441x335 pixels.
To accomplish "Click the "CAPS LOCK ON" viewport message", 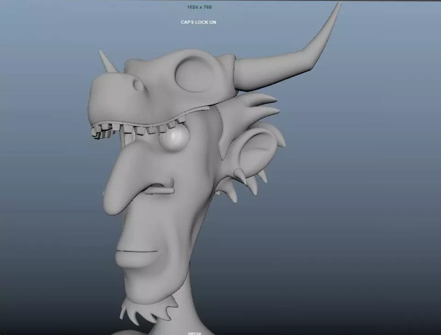I will point(199,22).
